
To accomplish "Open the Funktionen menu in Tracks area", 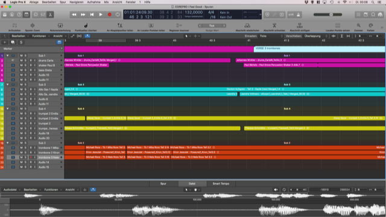I will click(x=40, y=36).
